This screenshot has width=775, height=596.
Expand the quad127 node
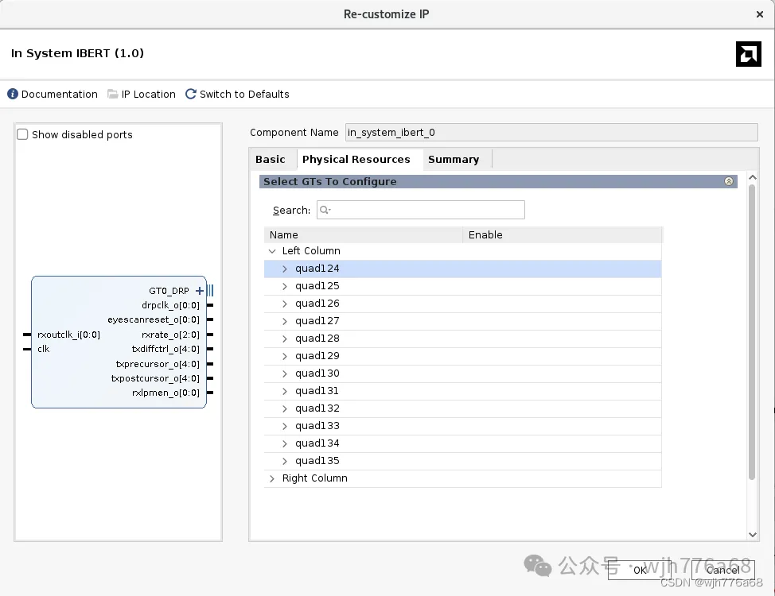285,321
